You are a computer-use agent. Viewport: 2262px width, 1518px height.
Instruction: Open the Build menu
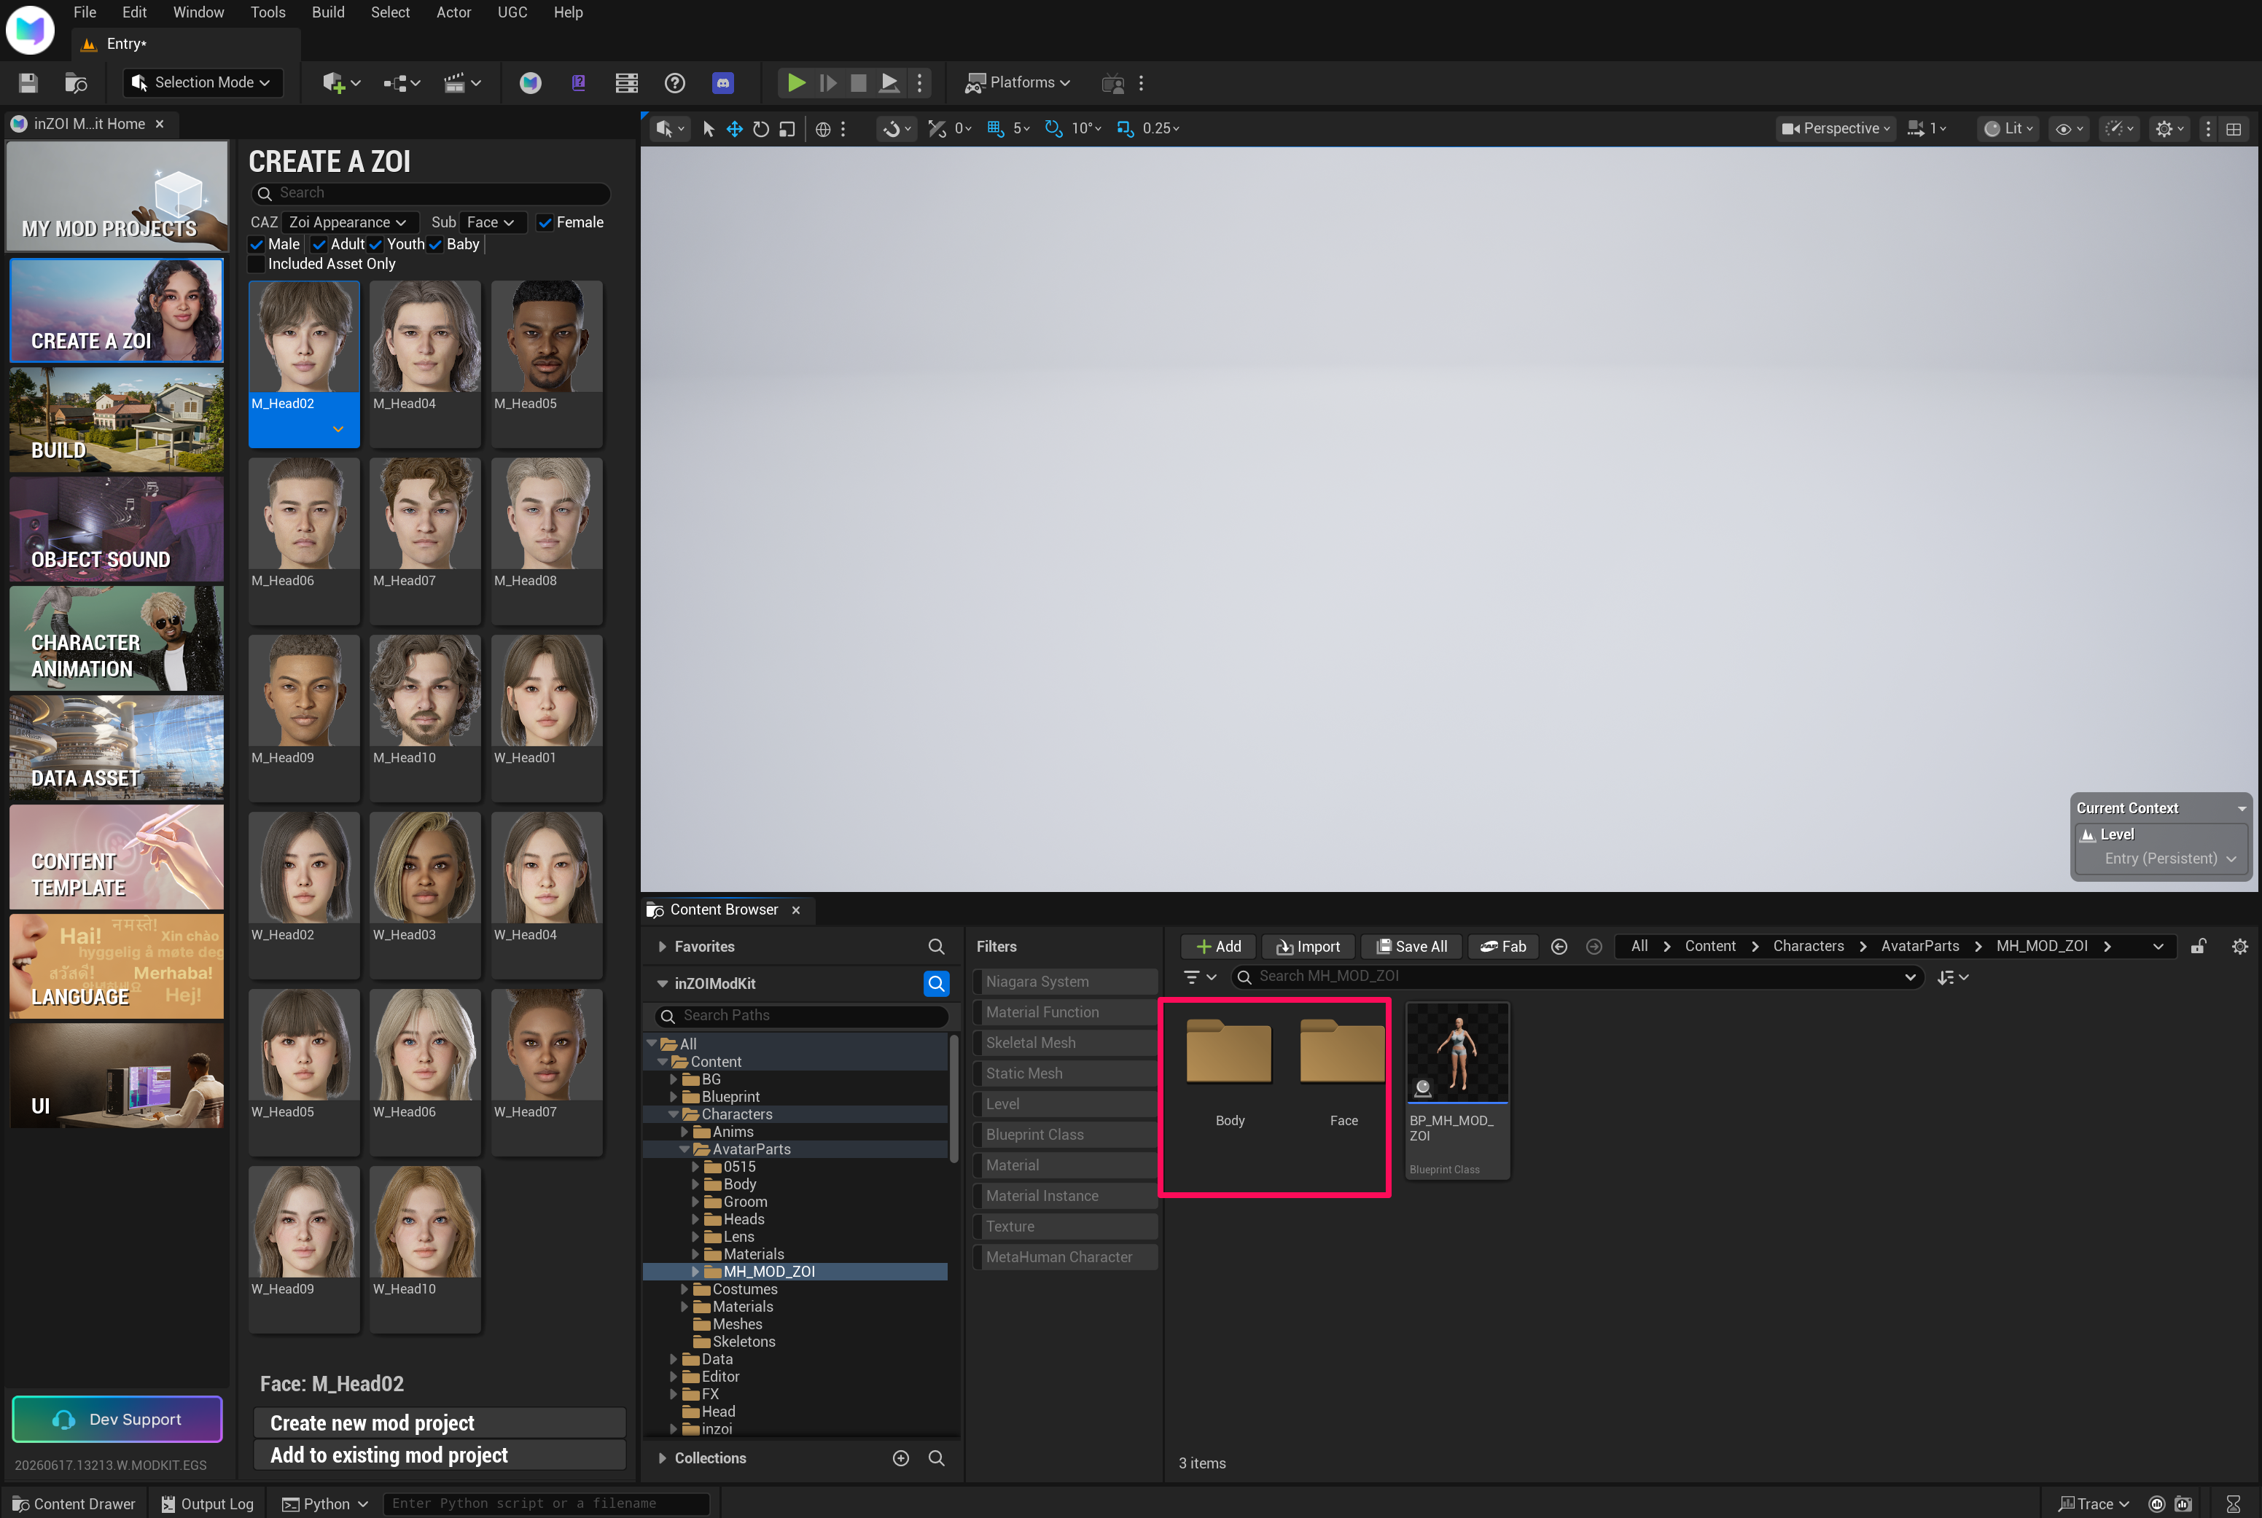coord(328,12)
